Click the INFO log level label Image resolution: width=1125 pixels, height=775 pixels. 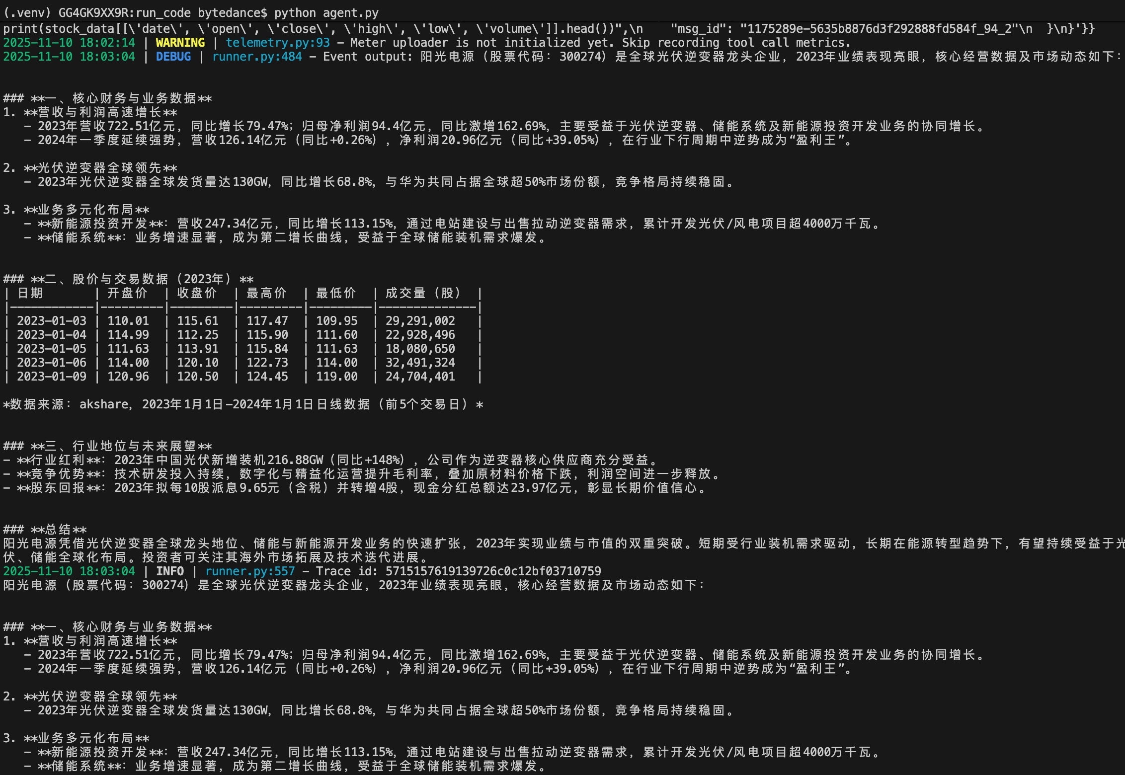tap(169, 571)
